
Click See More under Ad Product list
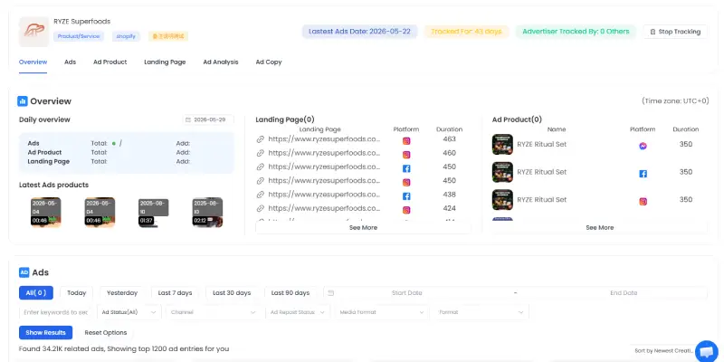[600, 228]
